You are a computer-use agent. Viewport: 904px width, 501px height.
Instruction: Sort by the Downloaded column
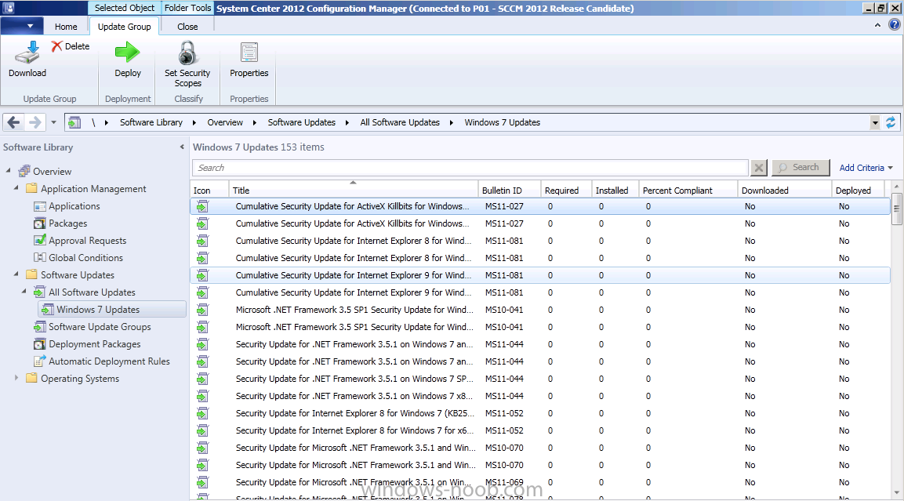tap(785, 191)
